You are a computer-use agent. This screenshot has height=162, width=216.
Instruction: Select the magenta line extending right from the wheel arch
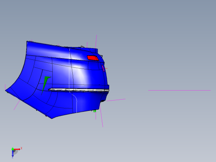[116, 100]
